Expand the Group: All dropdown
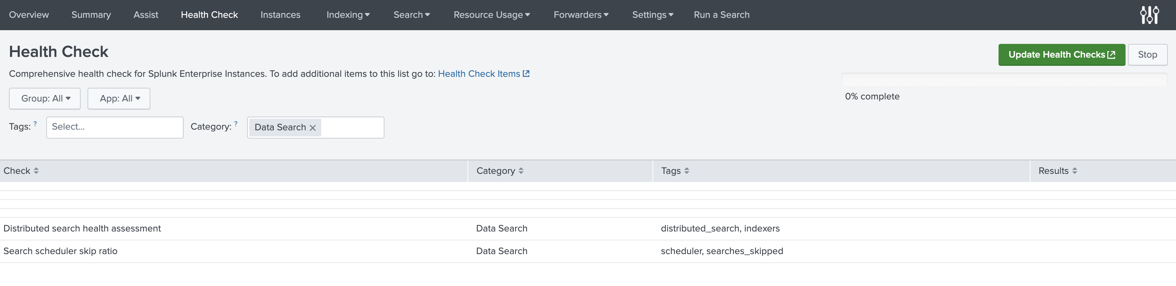 click(x=45, y=98)
